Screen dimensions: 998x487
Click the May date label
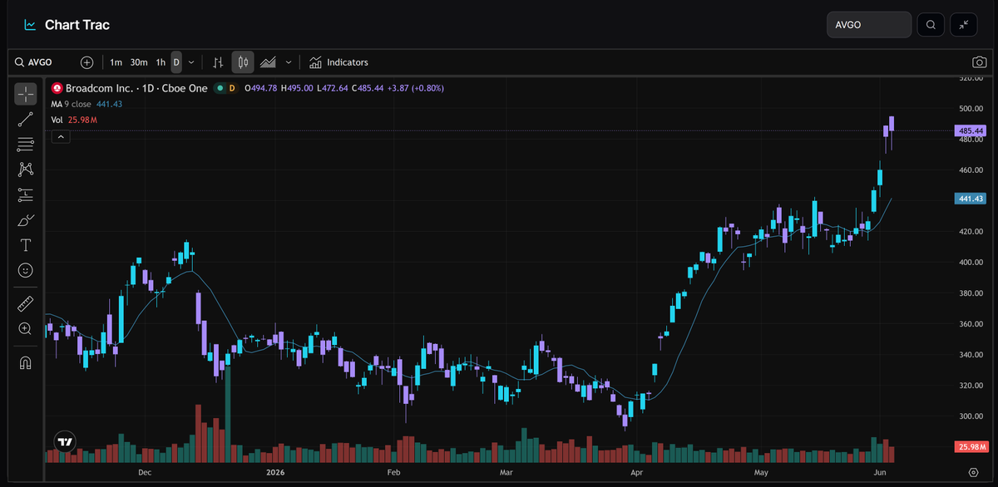click(762, 471)
